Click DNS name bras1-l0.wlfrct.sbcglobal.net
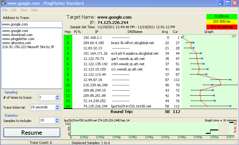 pos(133,43)
